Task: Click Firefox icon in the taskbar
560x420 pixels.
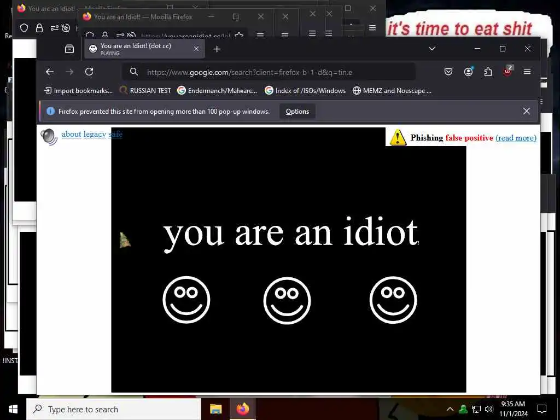Action: [242, 409]
